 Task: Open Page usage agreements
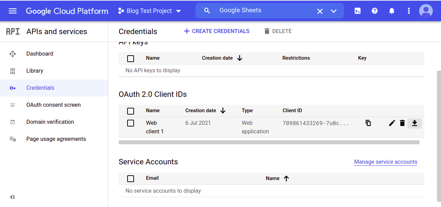(x=56, y=139)
